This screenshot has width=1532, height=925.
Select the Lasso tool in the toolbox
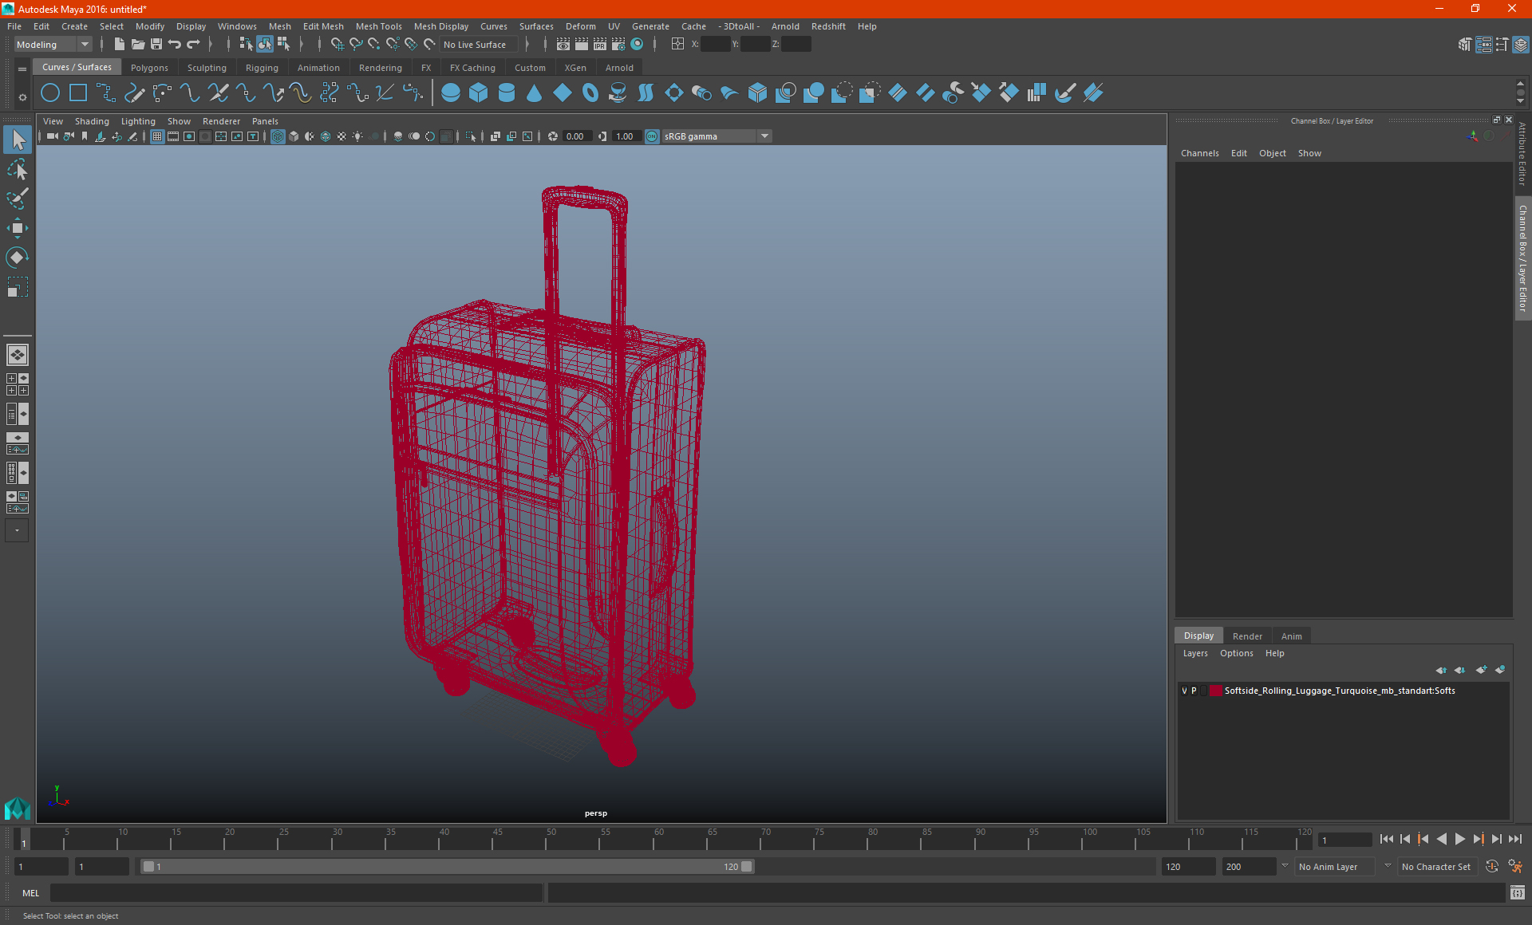(17, 169)
